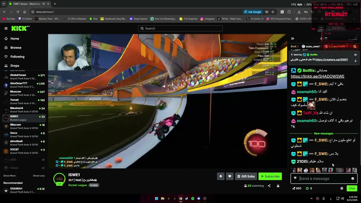Open the Kick hamburger menu
The width and height of the screenshot is (361, 203).
(6, 28)
